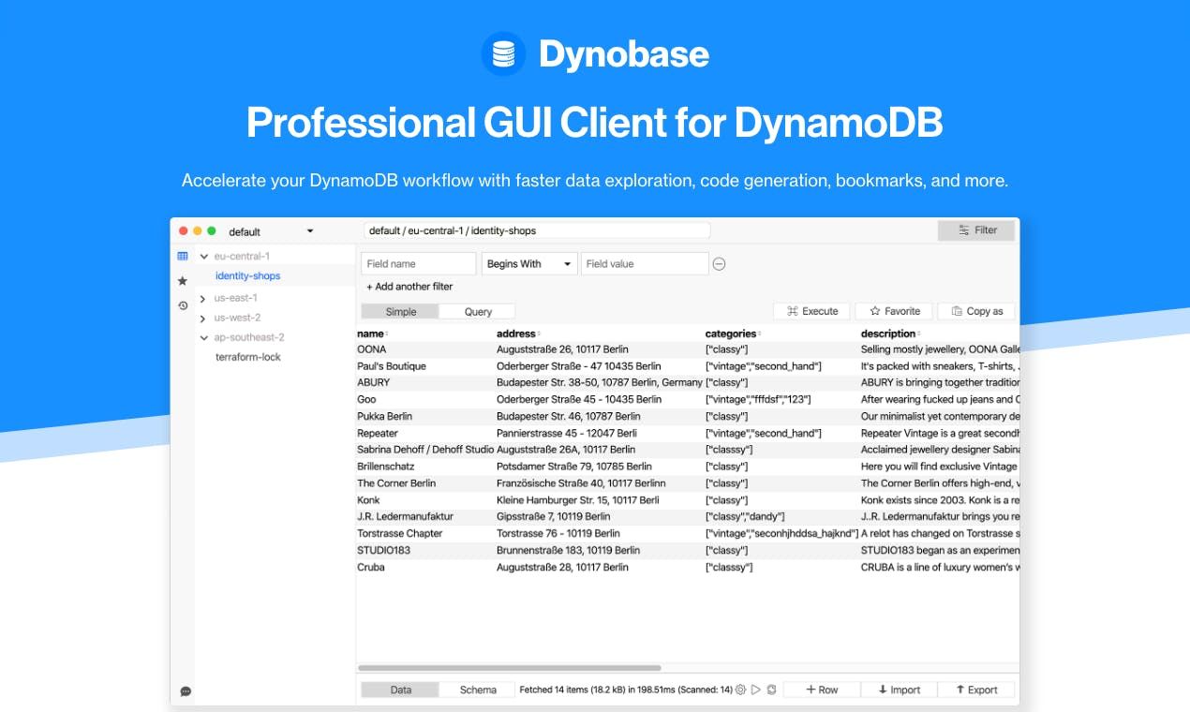Open the Favorites star panel
This screenshot has width=1190, height=712.
(x=184, y=280)
